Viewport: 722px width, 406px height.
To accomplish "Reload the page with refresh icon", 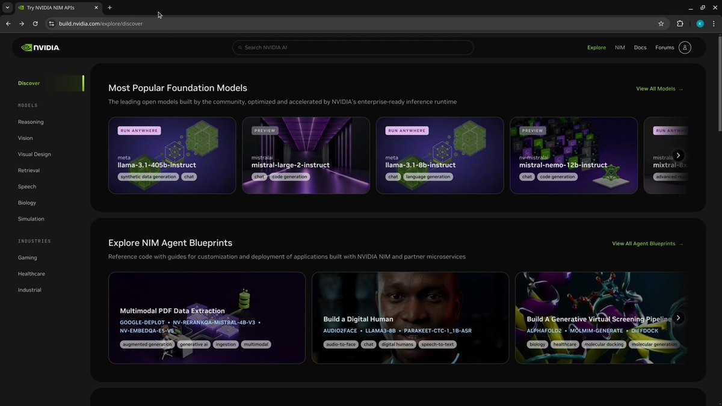I will pyautogui.click(x=35, y=23).
